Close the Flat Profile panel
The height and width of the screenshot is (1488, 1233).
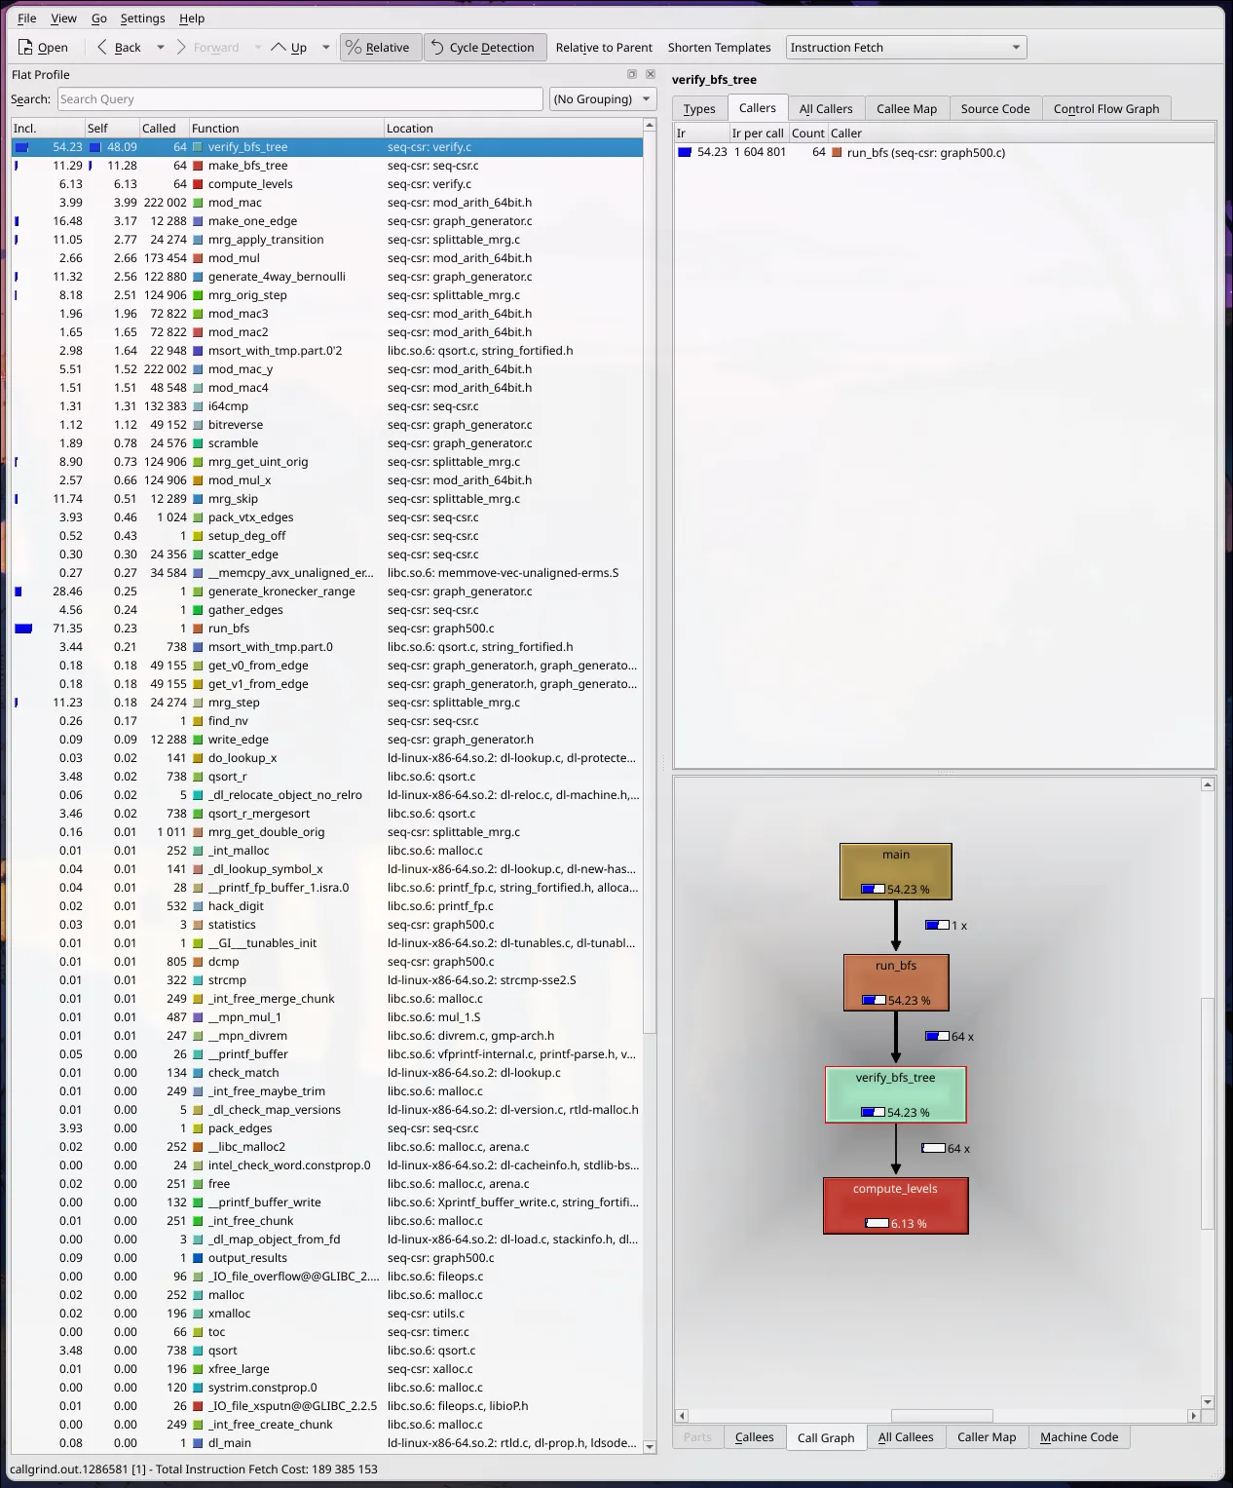(x=651, y=74)
